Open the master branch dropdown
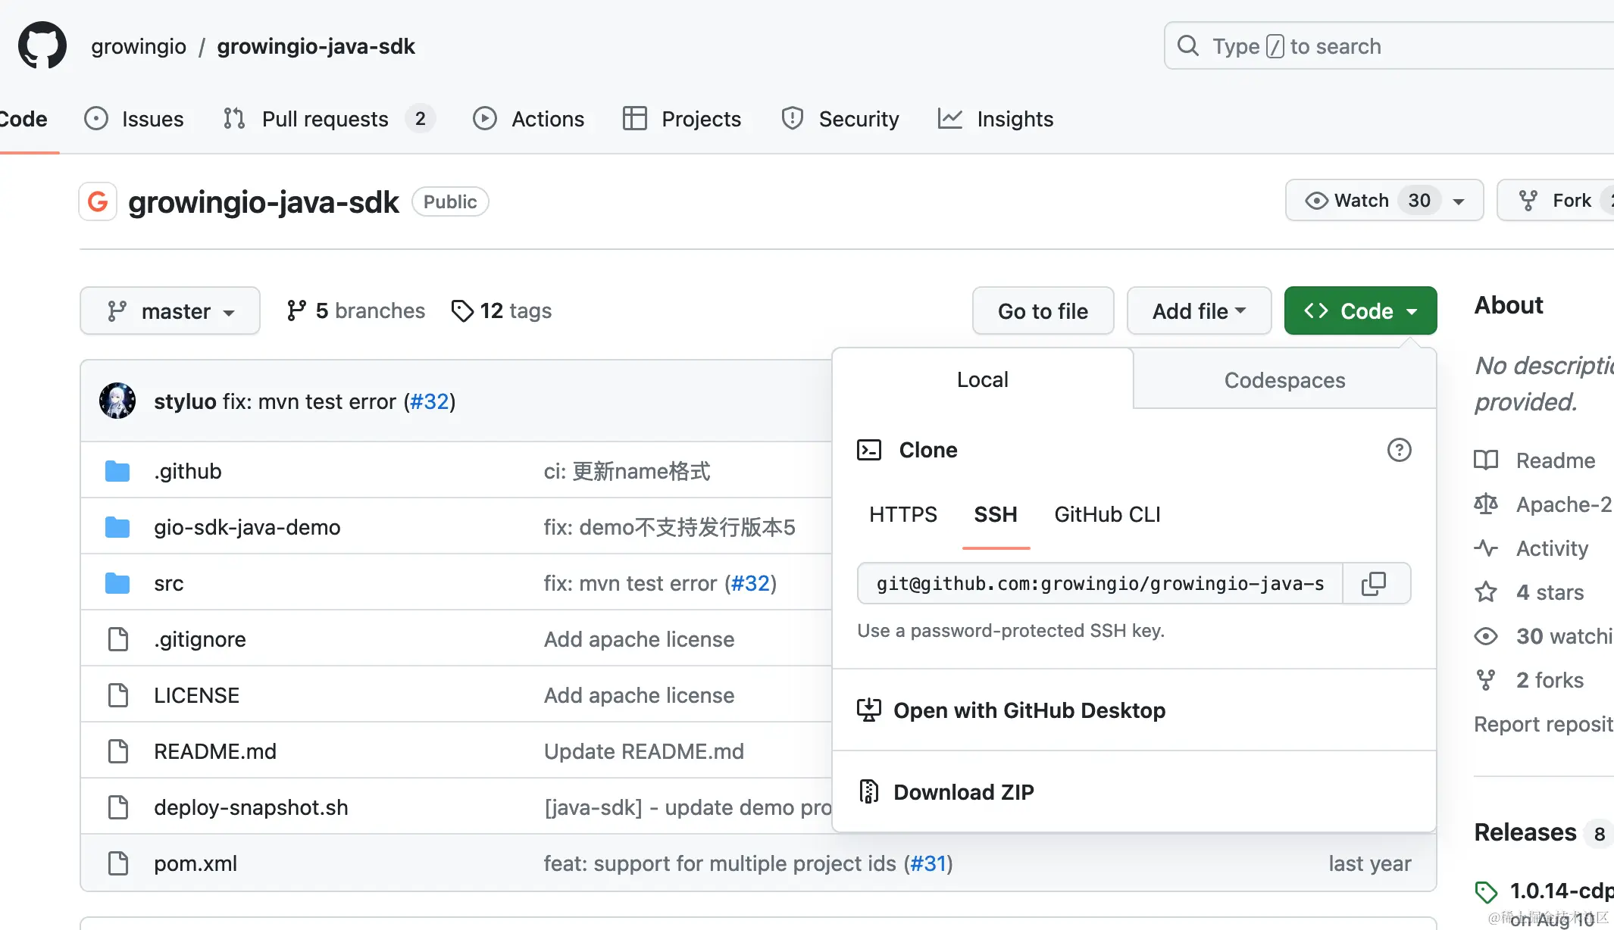The height and width of the screenshot is (930, 1614). 170,311
